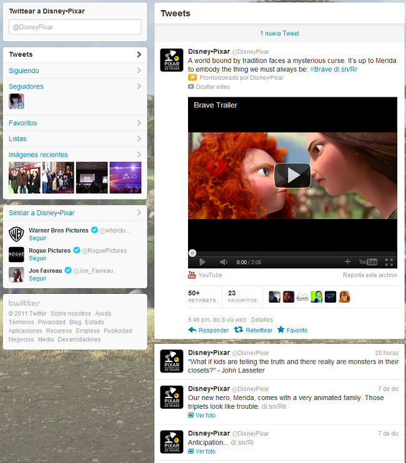Screen dimensions: 406x463
Task: Click the YouTube source icon below video
Action: 192,275
